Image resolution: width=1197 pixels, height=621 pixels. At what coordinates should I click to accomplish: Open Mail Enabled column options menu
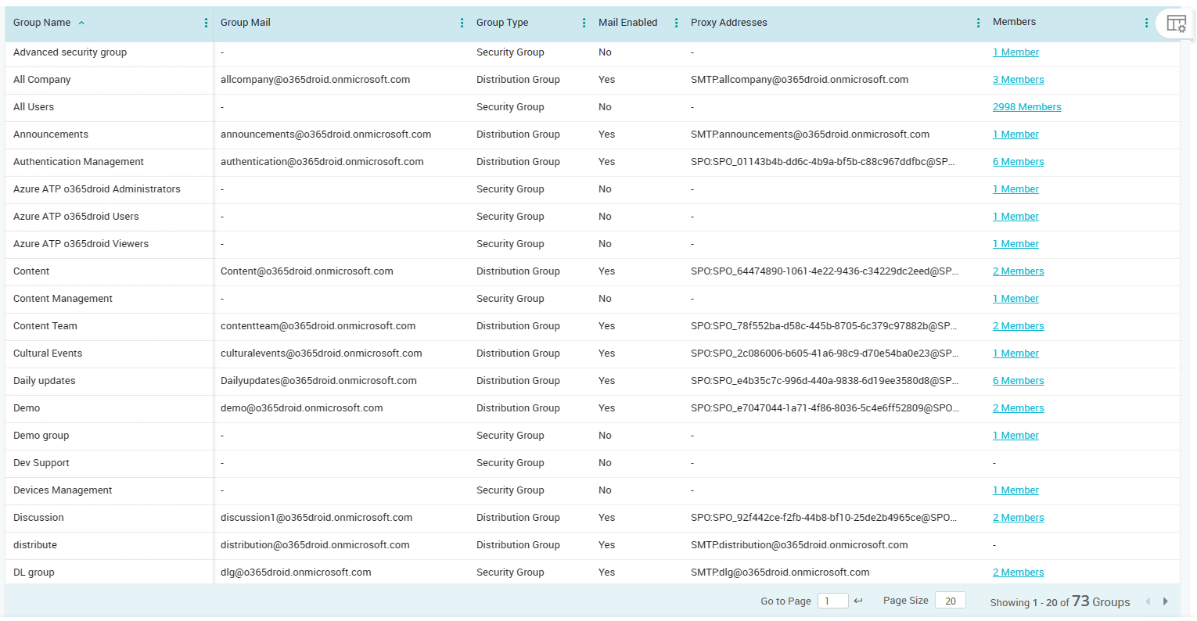[676, 23]
